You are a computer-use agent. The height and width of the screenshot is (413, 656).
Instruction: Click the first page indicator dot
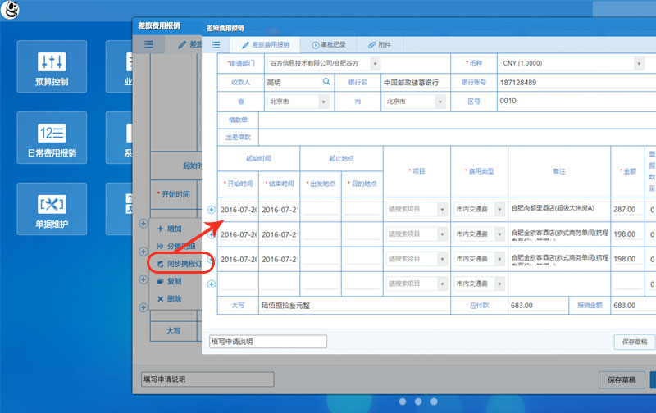pyautogui.click(x=403, y=402)
